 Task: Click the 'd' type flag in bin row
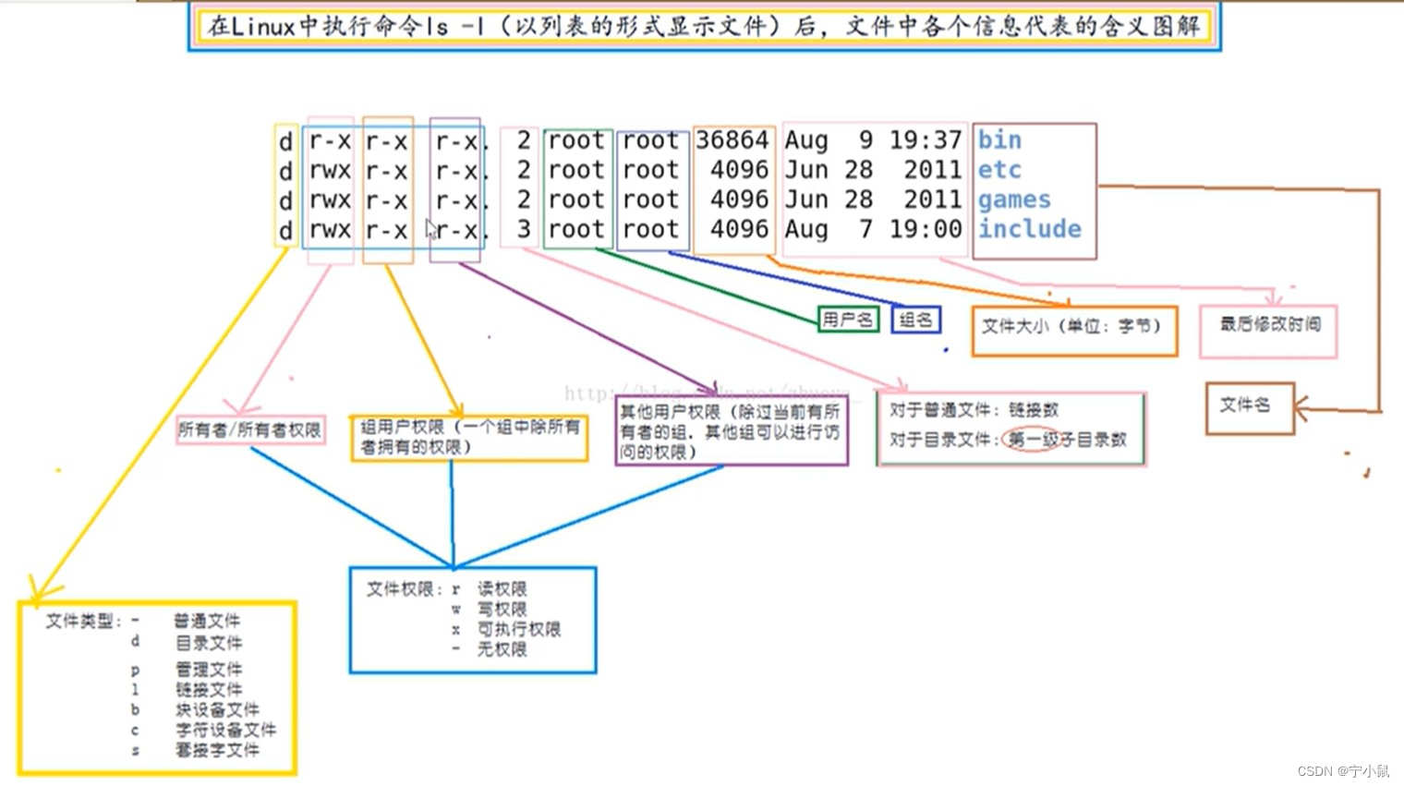coord(285,141)
